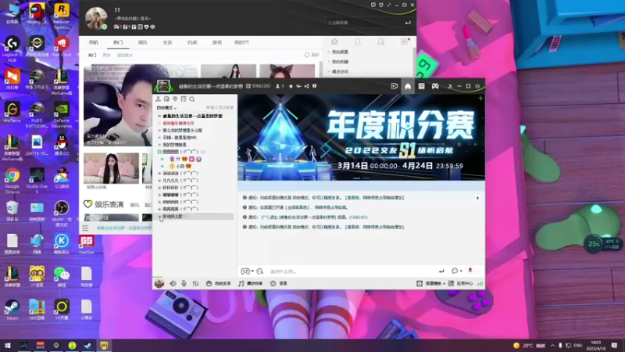Open the apps grid icon with red dot
Image resolution: width=625 pixels, height=352 pixels.
click(x=404, y=41)
